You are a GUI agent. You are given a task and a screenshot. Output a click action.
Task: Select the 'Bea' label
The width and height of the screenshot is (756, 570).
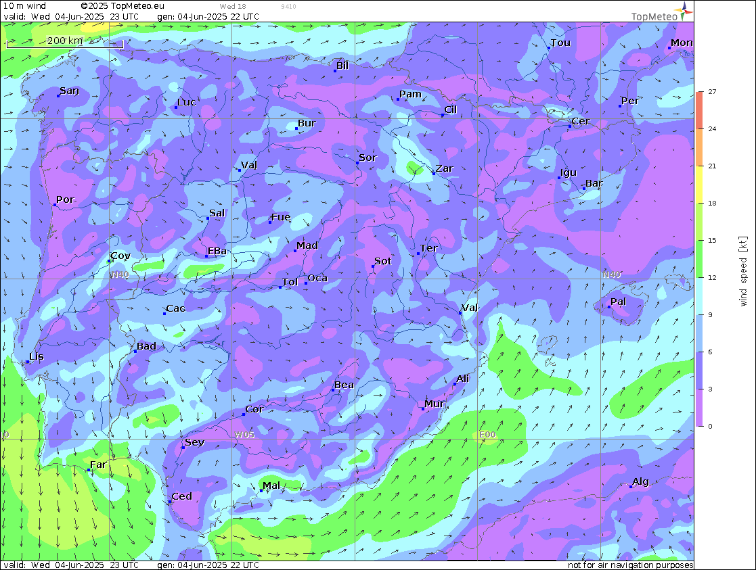[344, 385]
